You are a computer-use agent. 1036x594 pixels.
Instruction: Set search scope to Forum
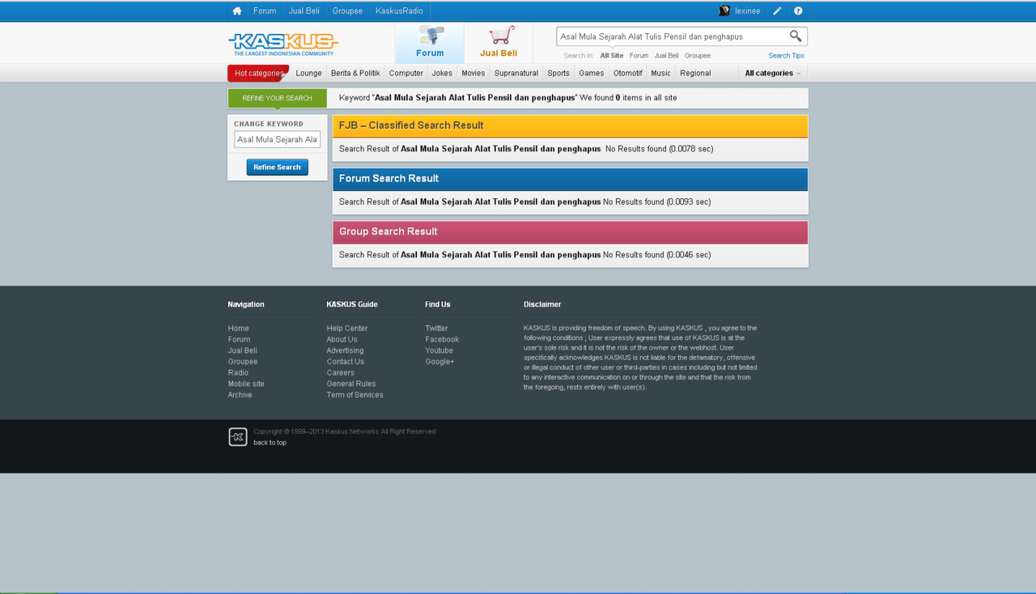[639, 56]
